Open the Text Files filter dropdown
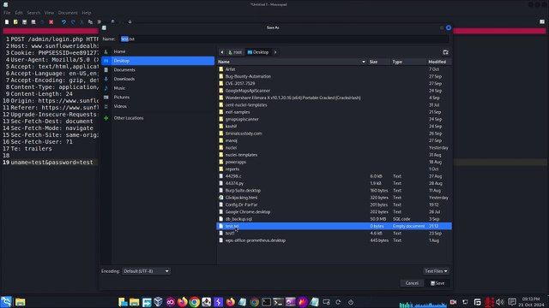The width and height of the screenshot is (549, 308). tap(436, 271)
